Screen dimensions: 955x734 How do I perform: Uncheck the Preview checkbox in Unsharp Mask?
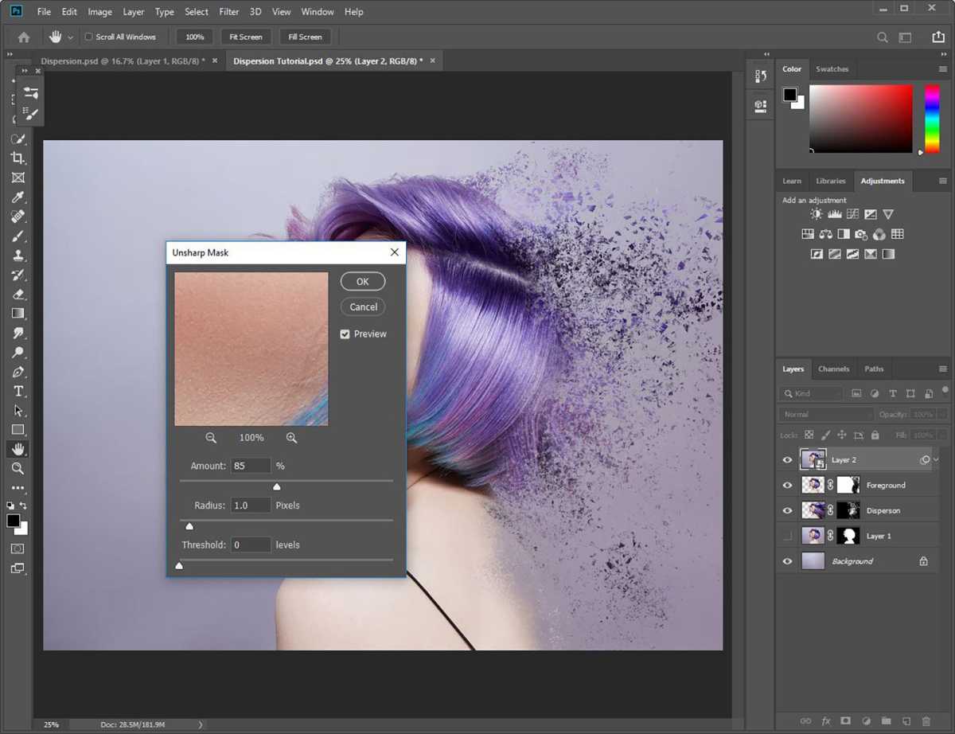pyautogui.click(x=344, y=334)
